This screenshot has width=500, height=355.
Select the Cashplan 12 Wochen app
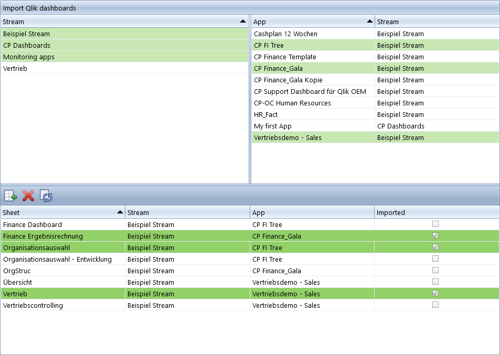click(375, 34)
